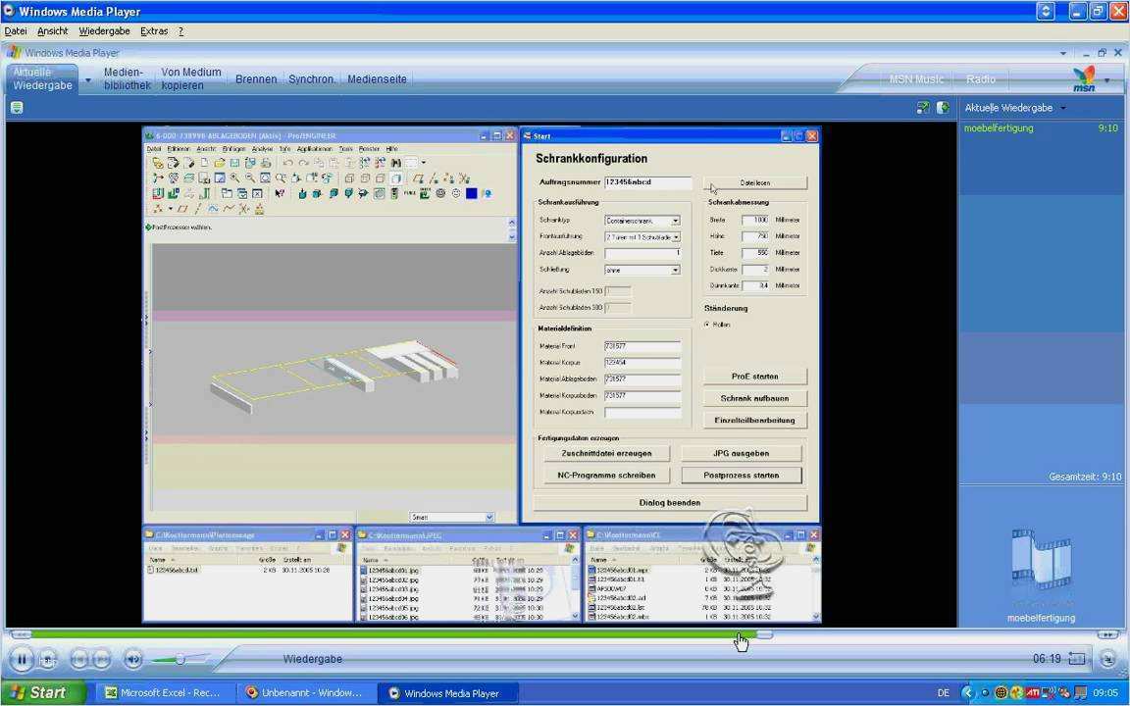Select the Zoom In magnifier tool in Pro/ENGINEER
Image resolution: width=1130 pixels, height=706 pixels.
pyautogui.click(x=234, y=177)
